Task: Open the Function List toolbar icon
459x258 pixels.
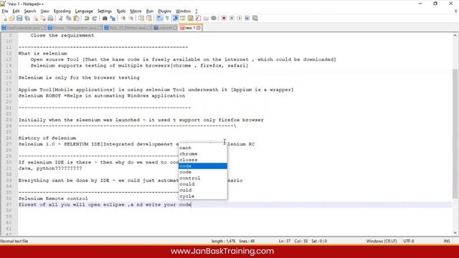Action: (x=198, y=18)
